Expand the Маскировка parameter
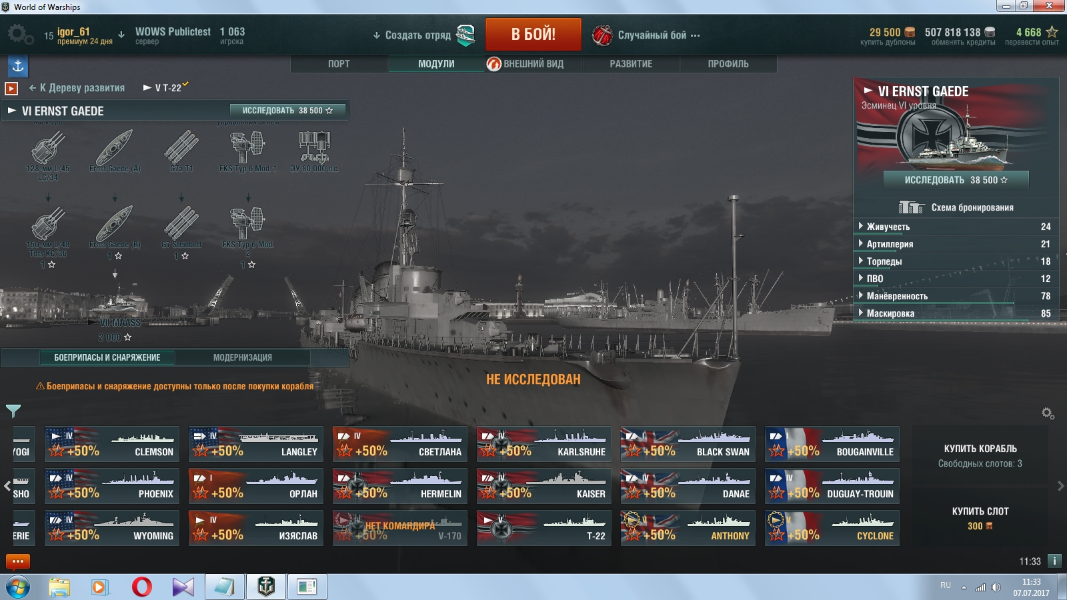Screen dimensions: 1067x600 point(956,313)
